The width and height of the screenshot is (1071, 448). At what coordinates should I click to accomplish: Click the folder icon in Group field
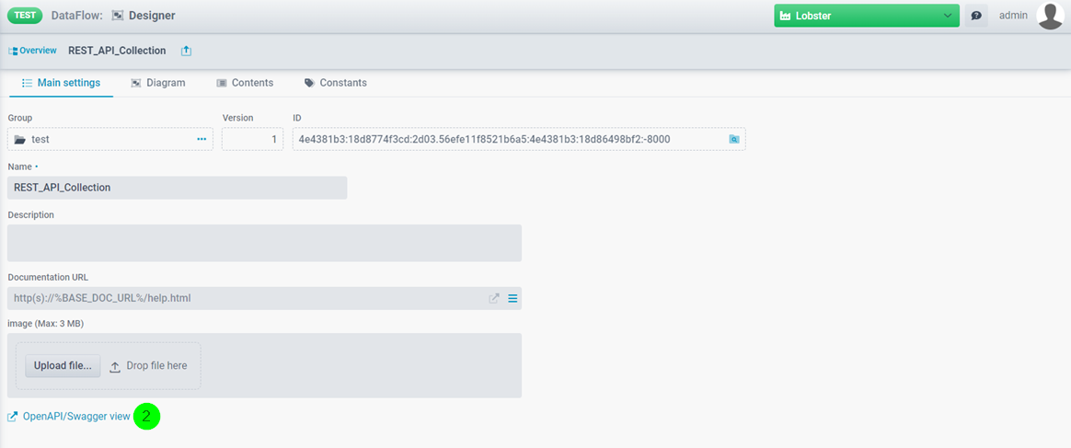coord(19,140)
